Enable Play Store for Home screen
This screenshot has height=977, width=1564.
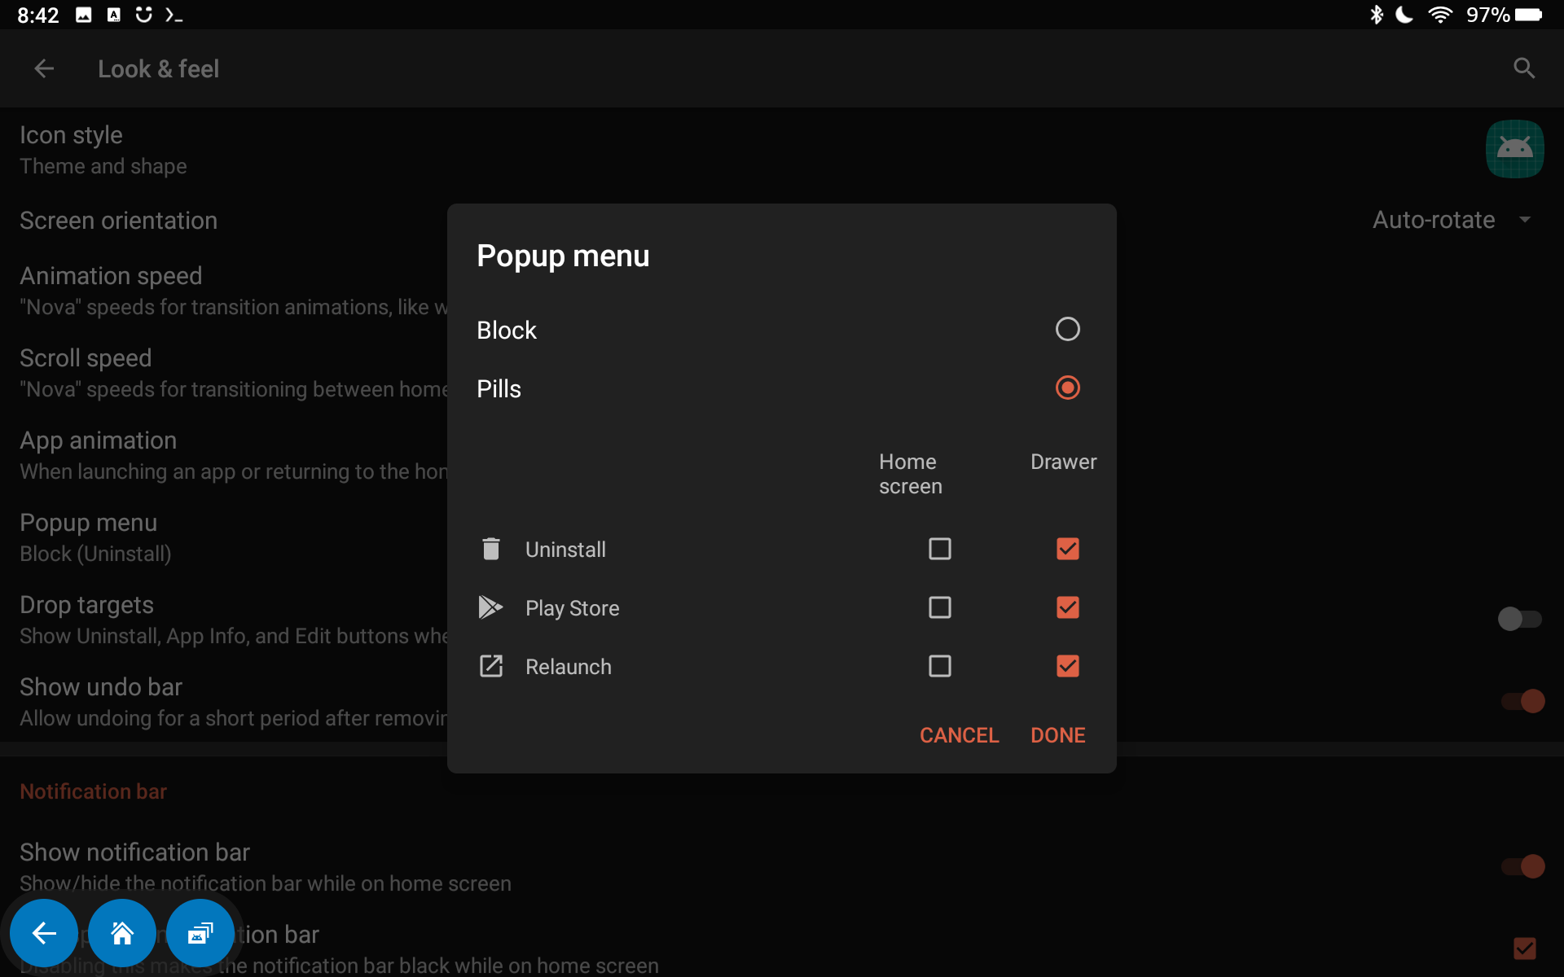[x=939, y=607]
